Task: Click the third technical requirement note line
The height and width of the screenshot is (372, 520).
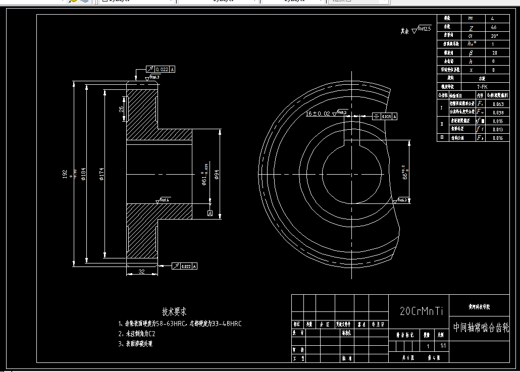Action: [x=135, y=344]
